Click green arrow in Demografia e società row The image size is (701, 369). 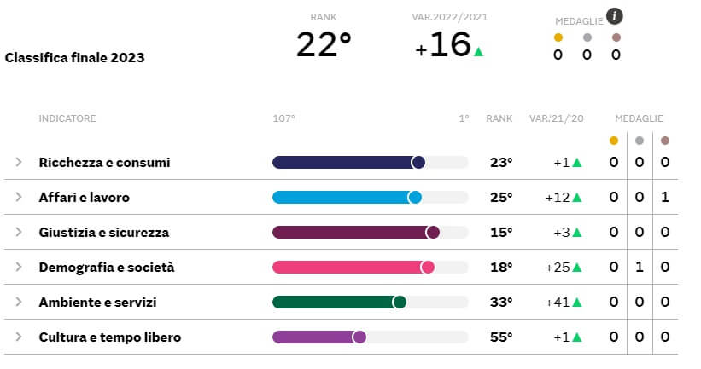click(x=577, y=267)
